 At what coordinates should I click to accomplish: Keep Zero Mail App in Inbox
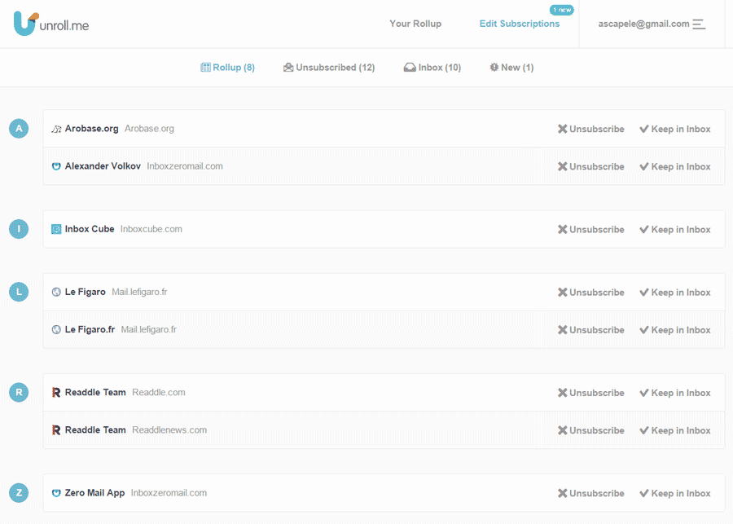click(675, 493)
